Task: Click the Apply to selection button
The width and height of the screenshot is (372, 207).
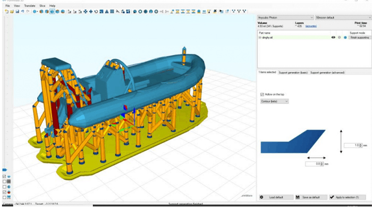Action: click(x=348, y=197)
